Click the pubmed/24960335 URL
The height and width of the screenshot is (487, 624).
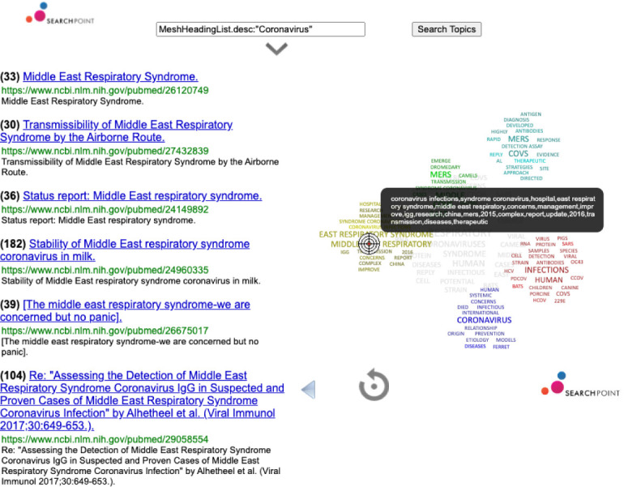pos(105,270)
